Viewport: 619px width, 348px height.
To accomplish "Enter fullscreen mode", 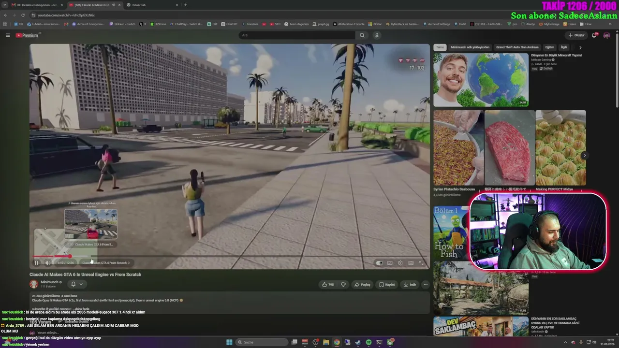I will click(x=421, y=263).
